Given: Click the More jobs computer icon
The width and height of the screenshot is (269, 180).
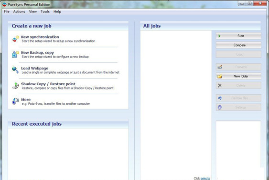Looking at the screenshot, I should 15,101.
